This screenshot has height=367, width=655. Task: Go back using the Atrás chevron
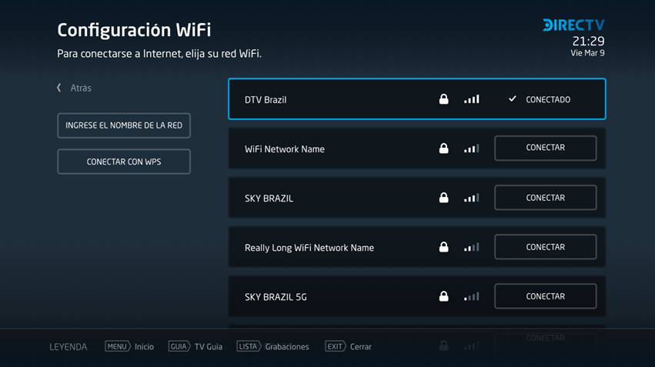59,88
